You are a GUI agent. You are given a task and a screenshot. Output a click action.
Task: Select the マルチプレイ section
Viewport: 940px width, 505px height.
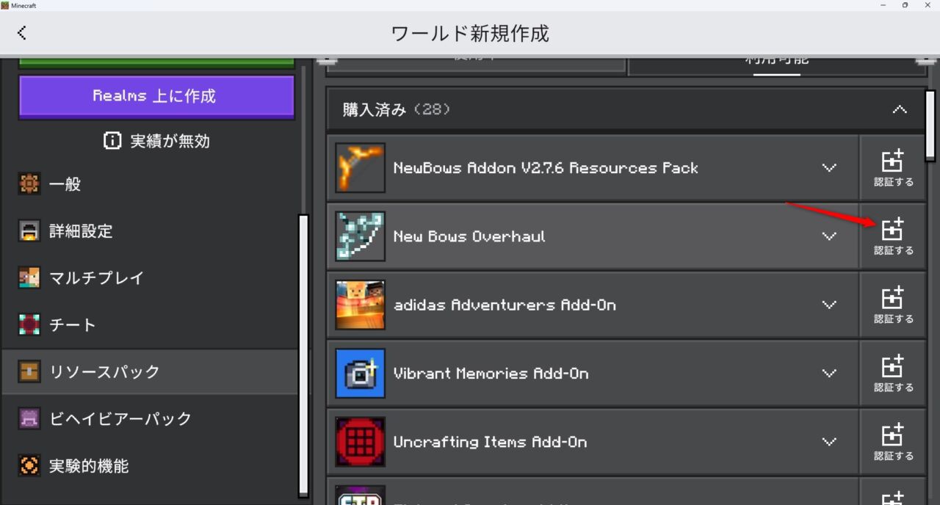click(x=150, y=278)
